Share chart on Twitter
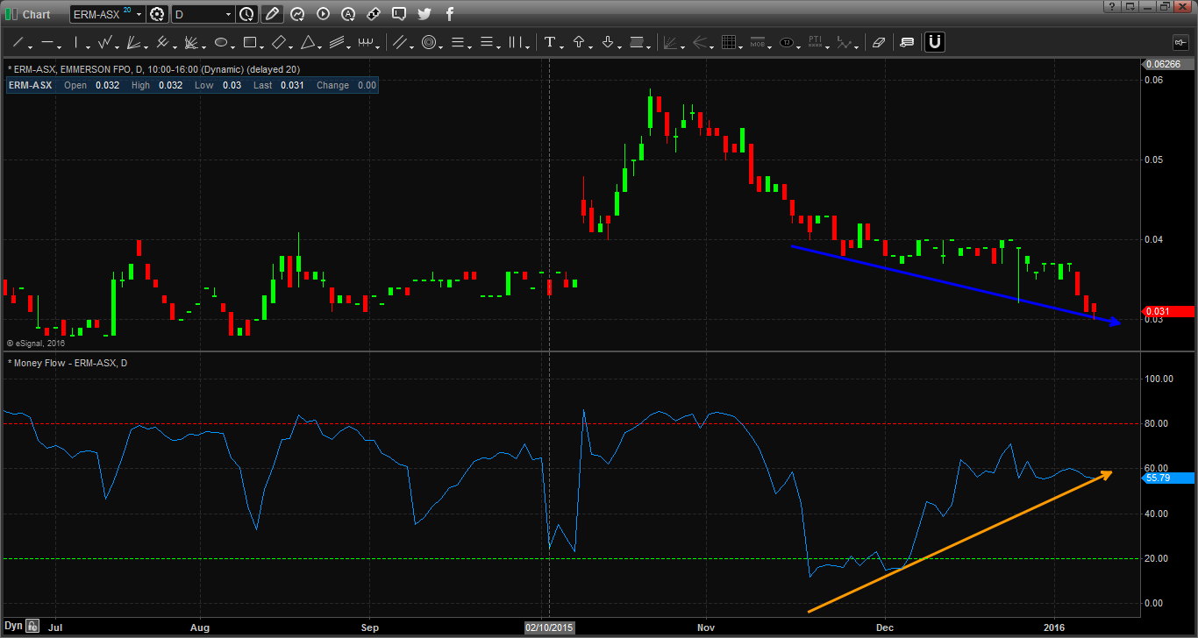This screenshot has height=638, width=1198. coord(424,14)
